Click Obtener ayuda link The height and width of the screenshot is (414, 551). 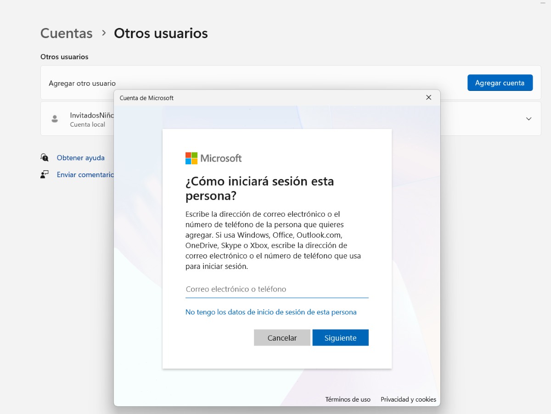pos(80,157)
